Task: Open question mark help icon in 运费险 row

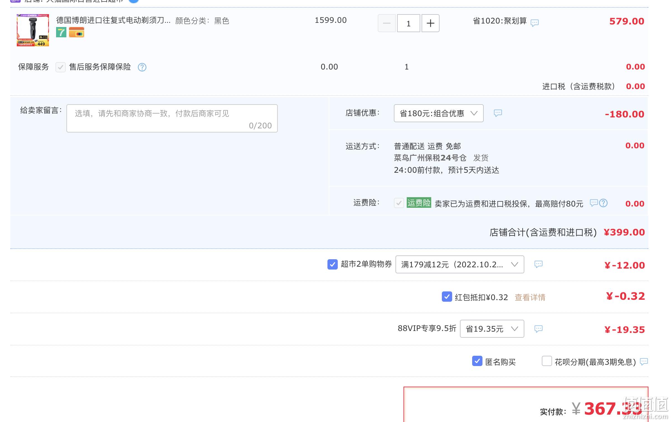Action: (x=603, y=203)
